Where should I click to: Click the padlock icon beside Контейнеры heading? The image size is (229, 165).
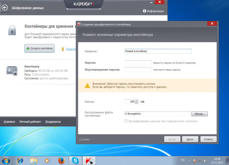[12, 30]
